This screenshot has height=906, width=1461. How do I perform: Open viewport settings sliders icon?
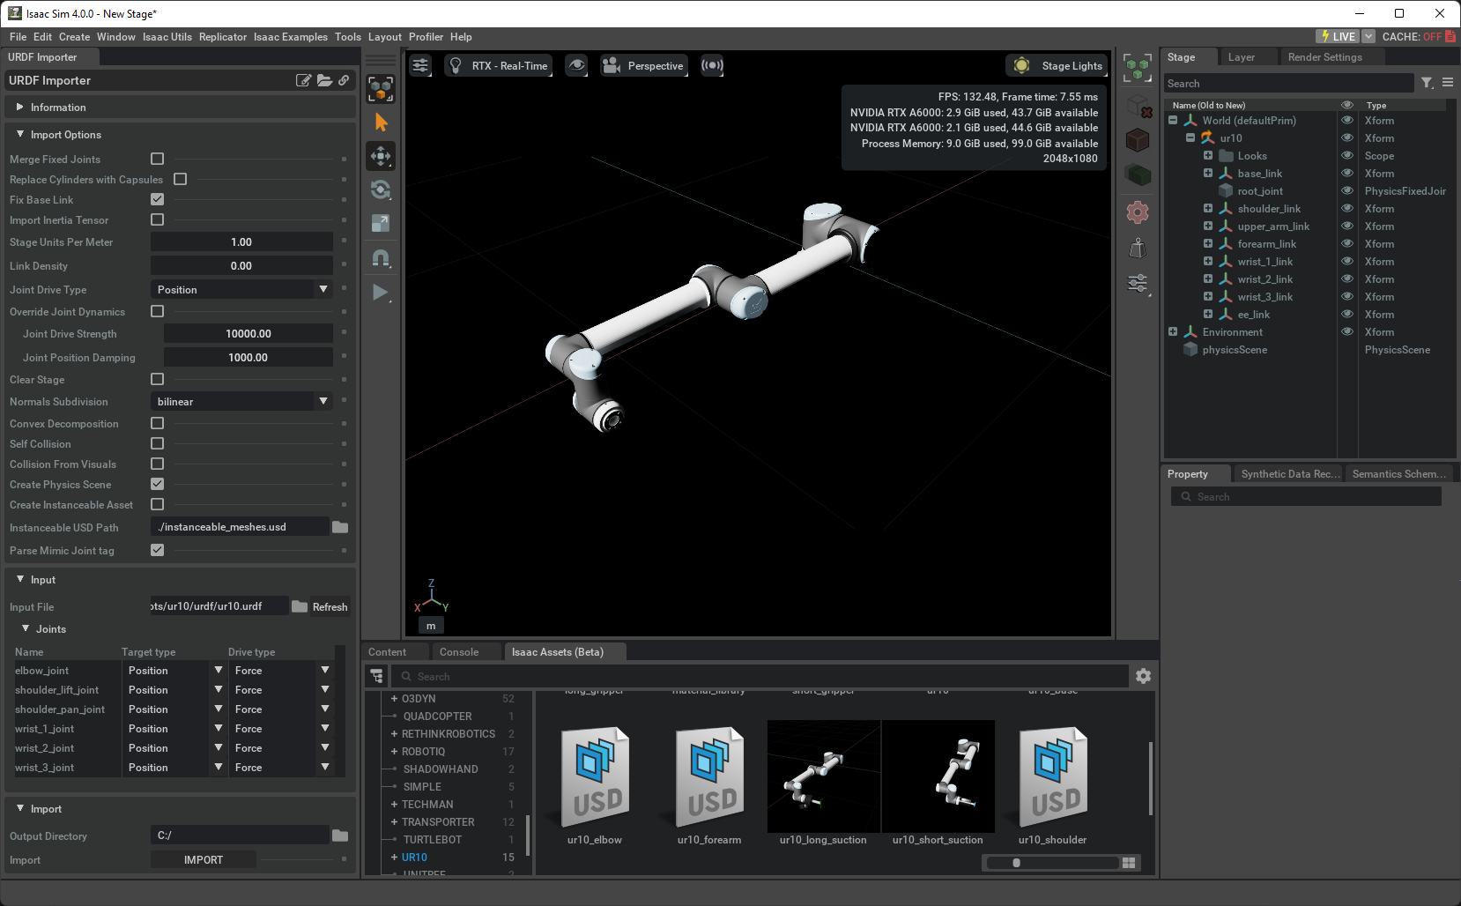click(421, 65)
